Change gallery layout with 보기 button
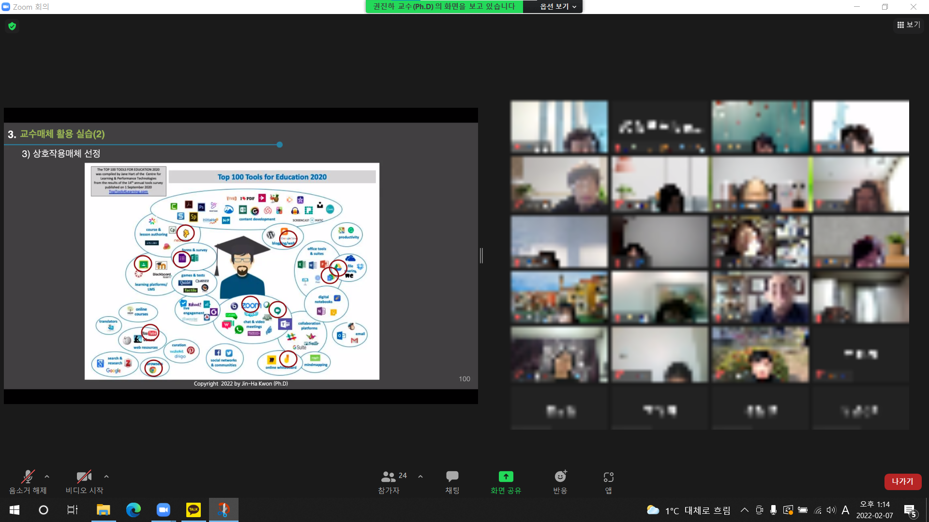 coord(909,25)
